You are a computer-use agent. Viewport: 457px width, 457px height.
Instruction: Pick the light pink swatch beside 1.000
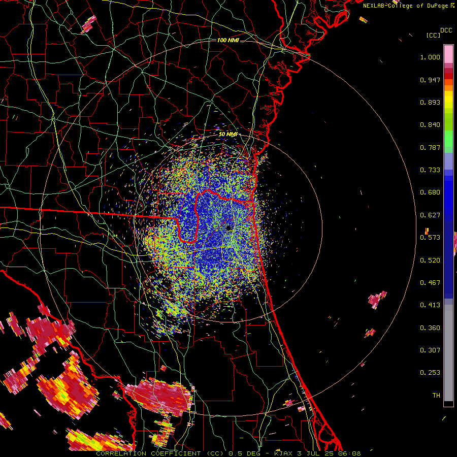(448, 54)
